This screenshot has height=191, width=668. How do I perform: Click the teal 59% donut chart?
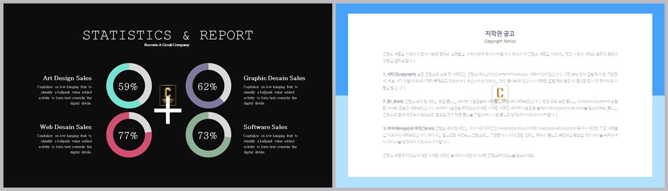(x=128, y=86)
